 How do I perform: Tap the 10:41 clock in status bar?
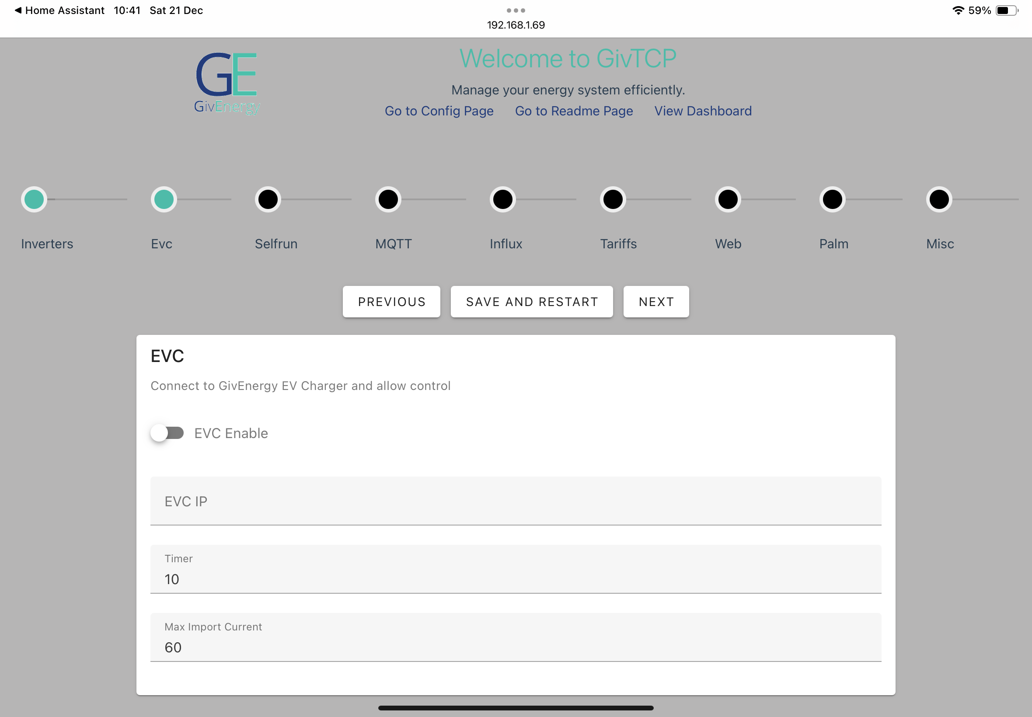pyautogui.click(x=127, y=10)
